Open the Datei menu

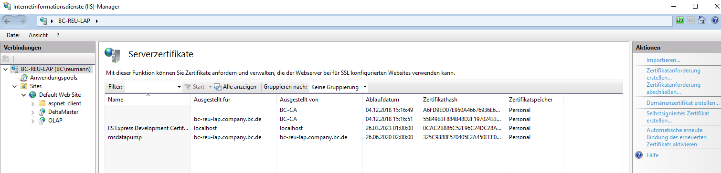(13, 35)
